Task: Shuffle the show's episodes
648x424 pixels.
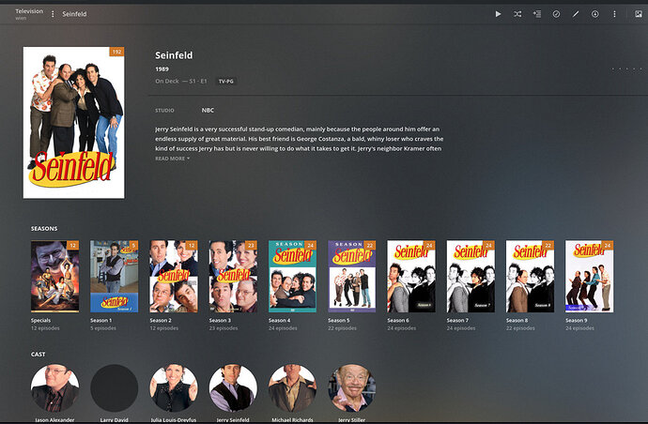Action: tap(517, 14)
